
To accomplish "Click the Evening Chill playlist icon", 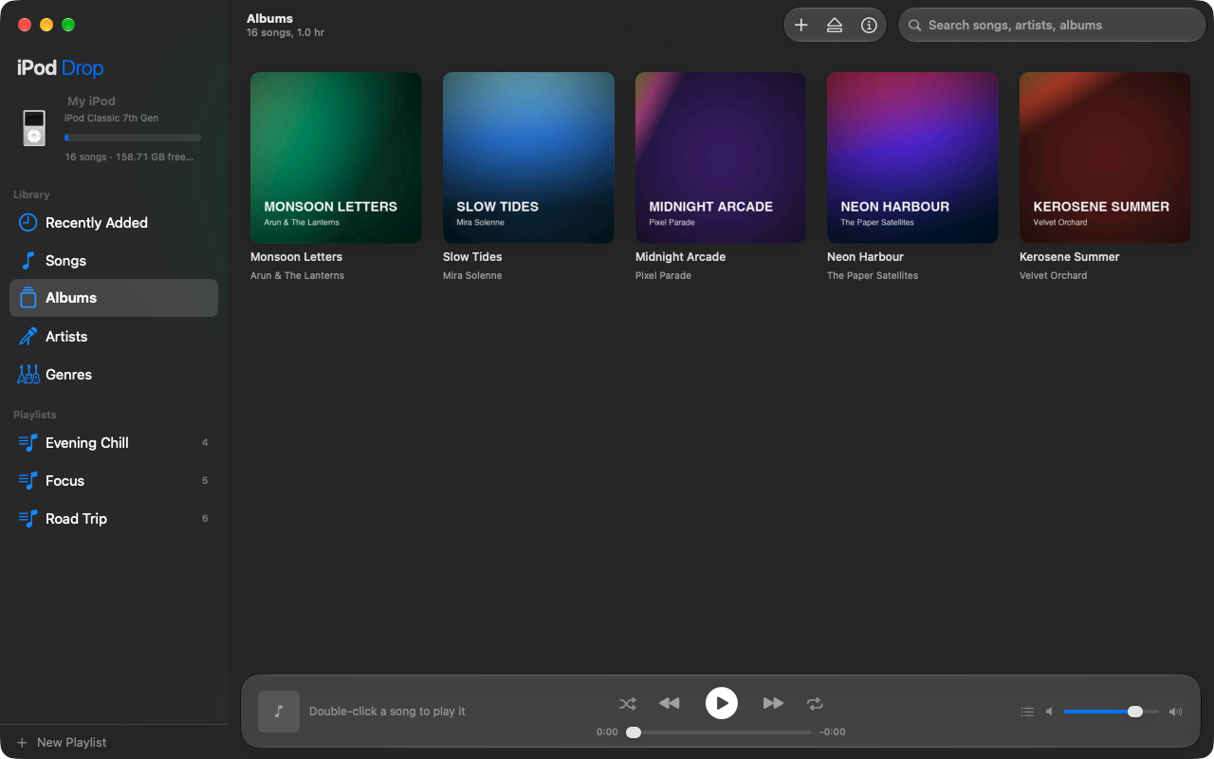I will (x=28, y=443).
